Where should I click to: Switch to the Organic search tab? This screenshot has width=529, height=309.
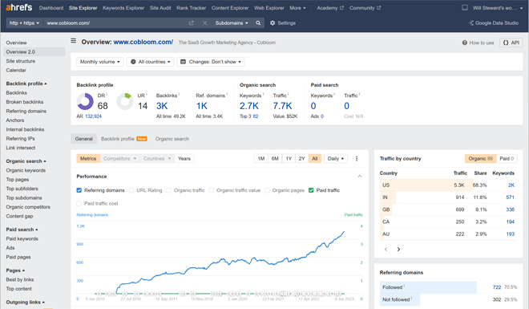coord(172,139)
